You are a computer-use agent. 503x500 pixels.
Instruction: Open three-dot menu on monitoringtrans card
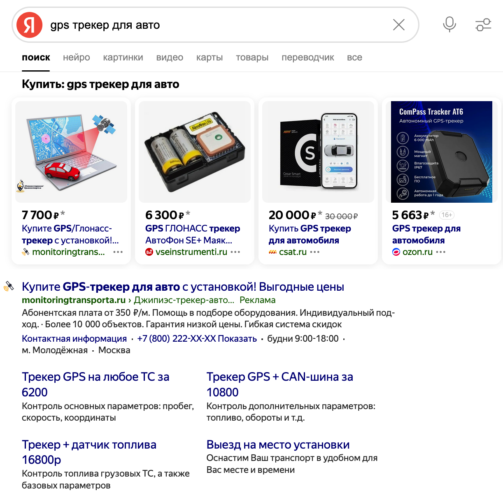(118, 252)
